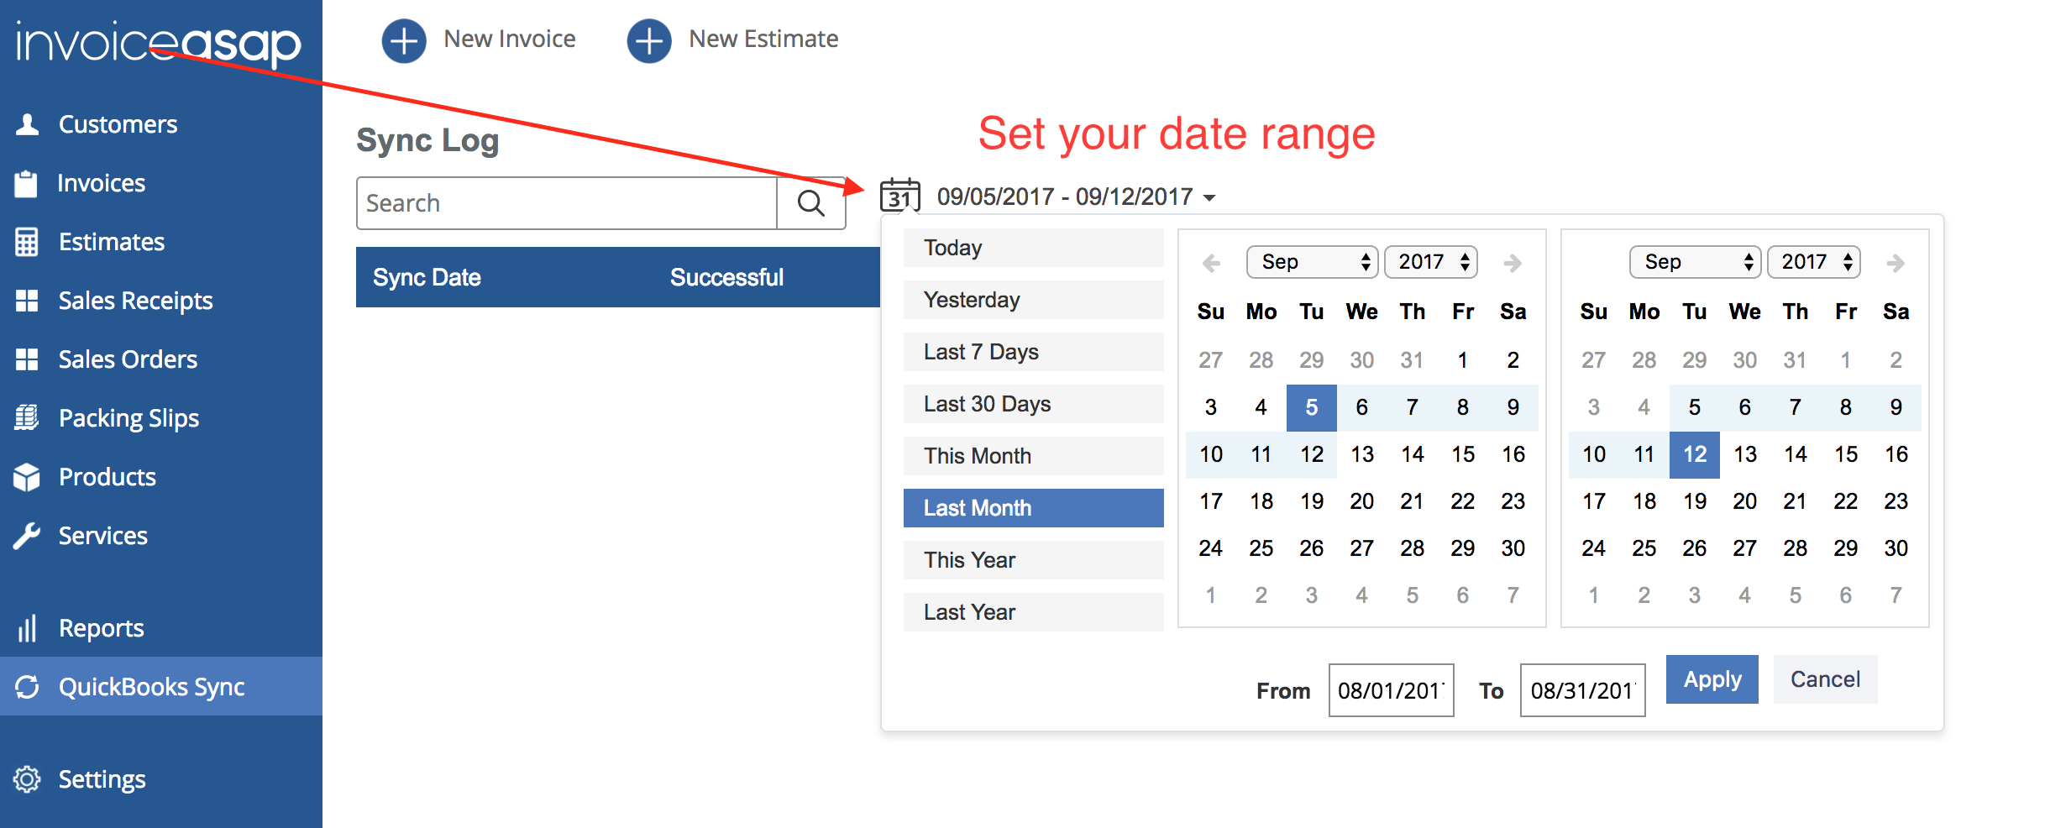The height and width of the screenshot is (828, 2066).
Task: Click the search magnifier icon
Action: pyautogui.click(x=810, y=203)
